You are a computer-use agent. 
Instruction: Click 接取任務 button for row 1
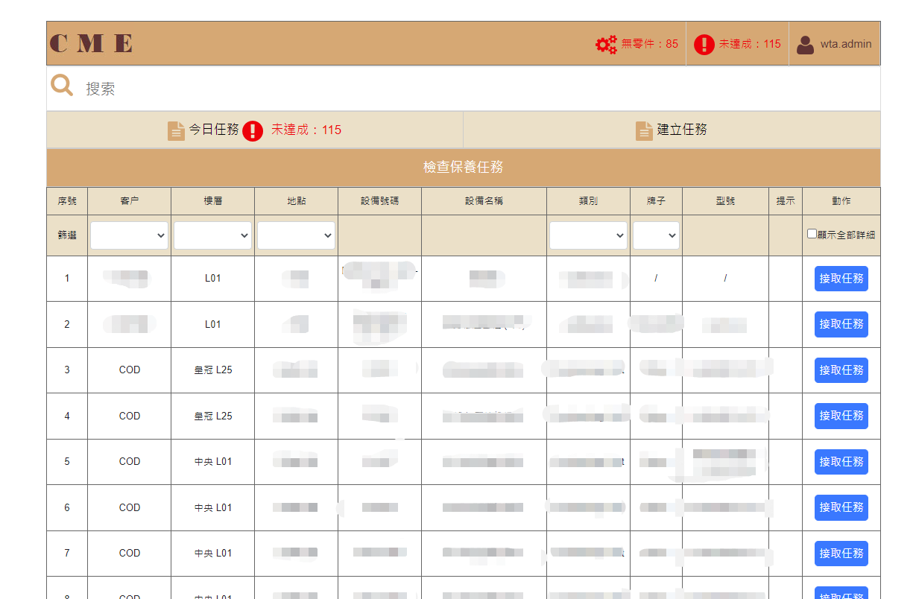pyautogui.click(x=841, y=279)
